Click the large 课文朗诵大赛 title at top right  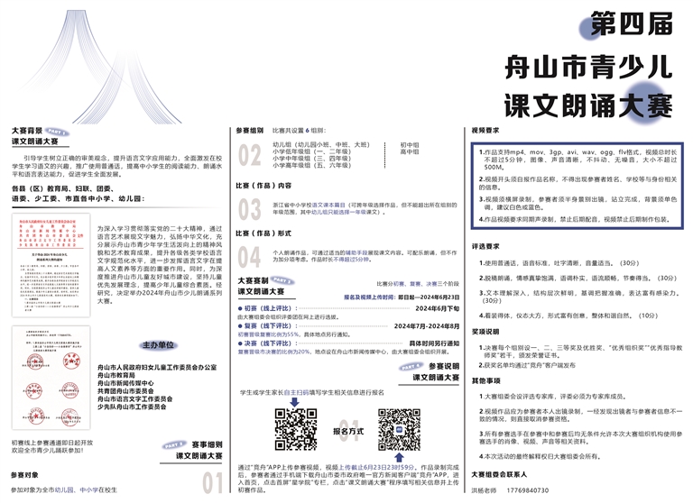(588, 106)
